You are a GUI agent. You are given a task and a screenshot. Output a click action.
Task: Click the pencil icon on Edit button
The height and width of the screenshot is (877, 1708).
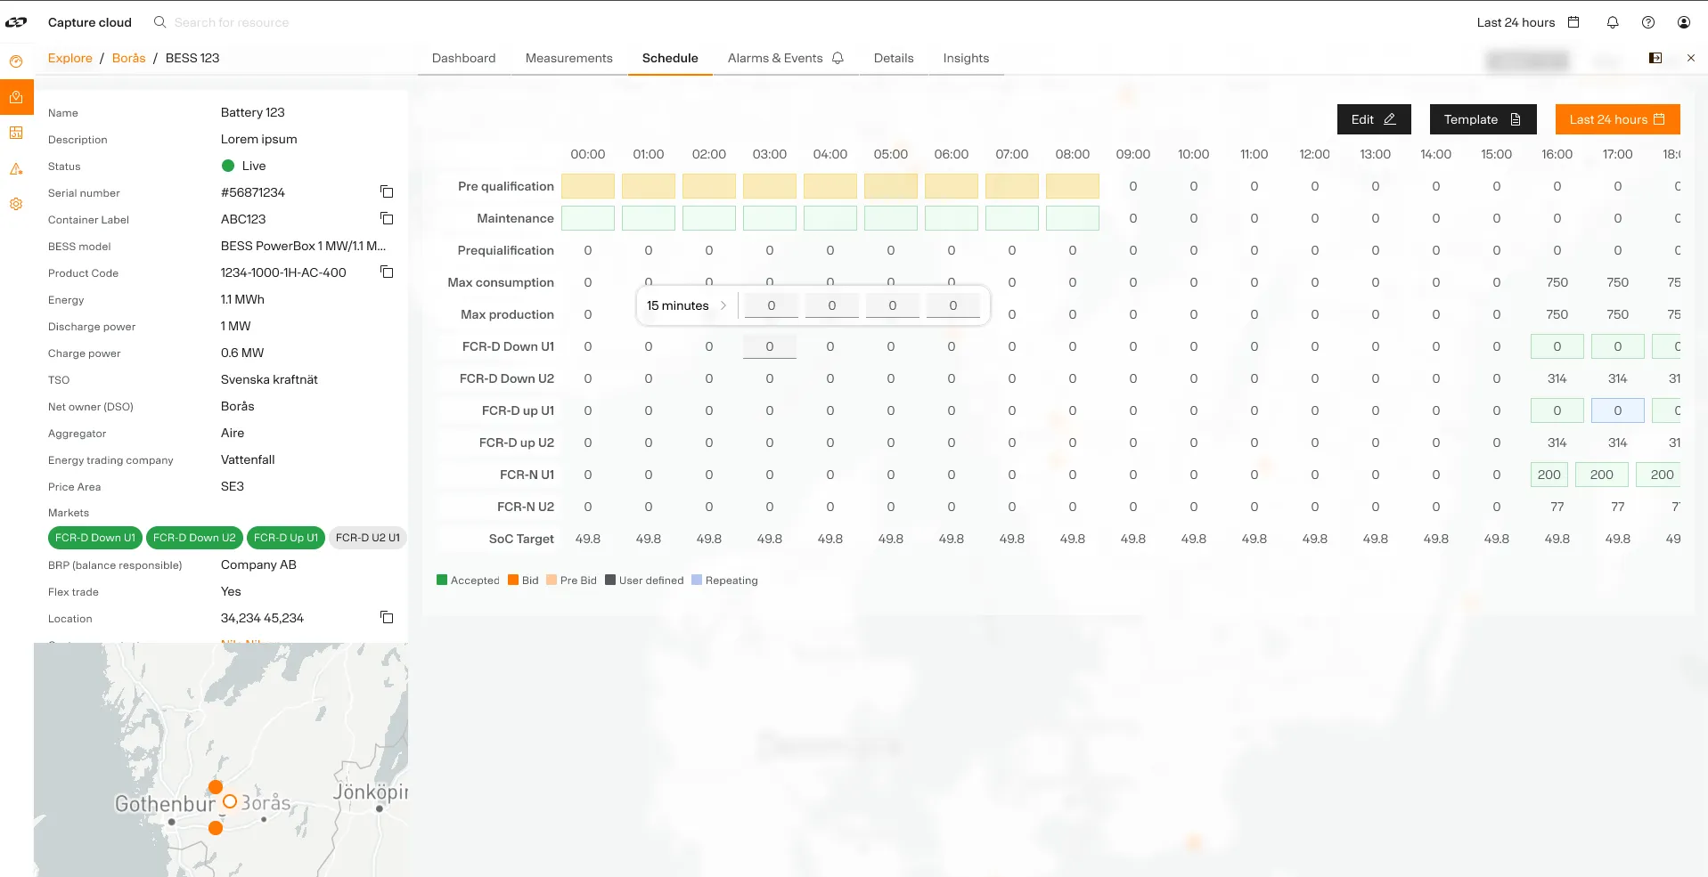1390,119
